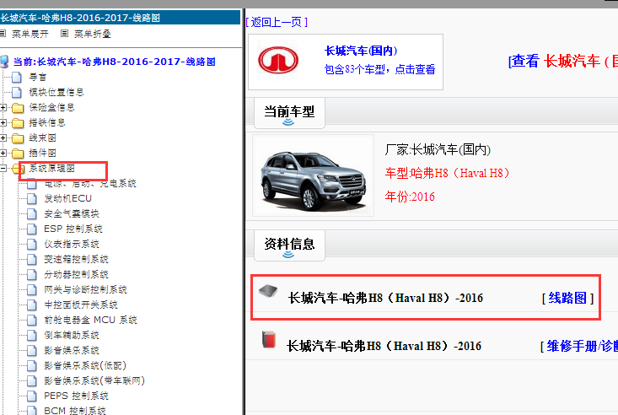
Task: Click the Great Wall red logo
Action: point(278,61)
